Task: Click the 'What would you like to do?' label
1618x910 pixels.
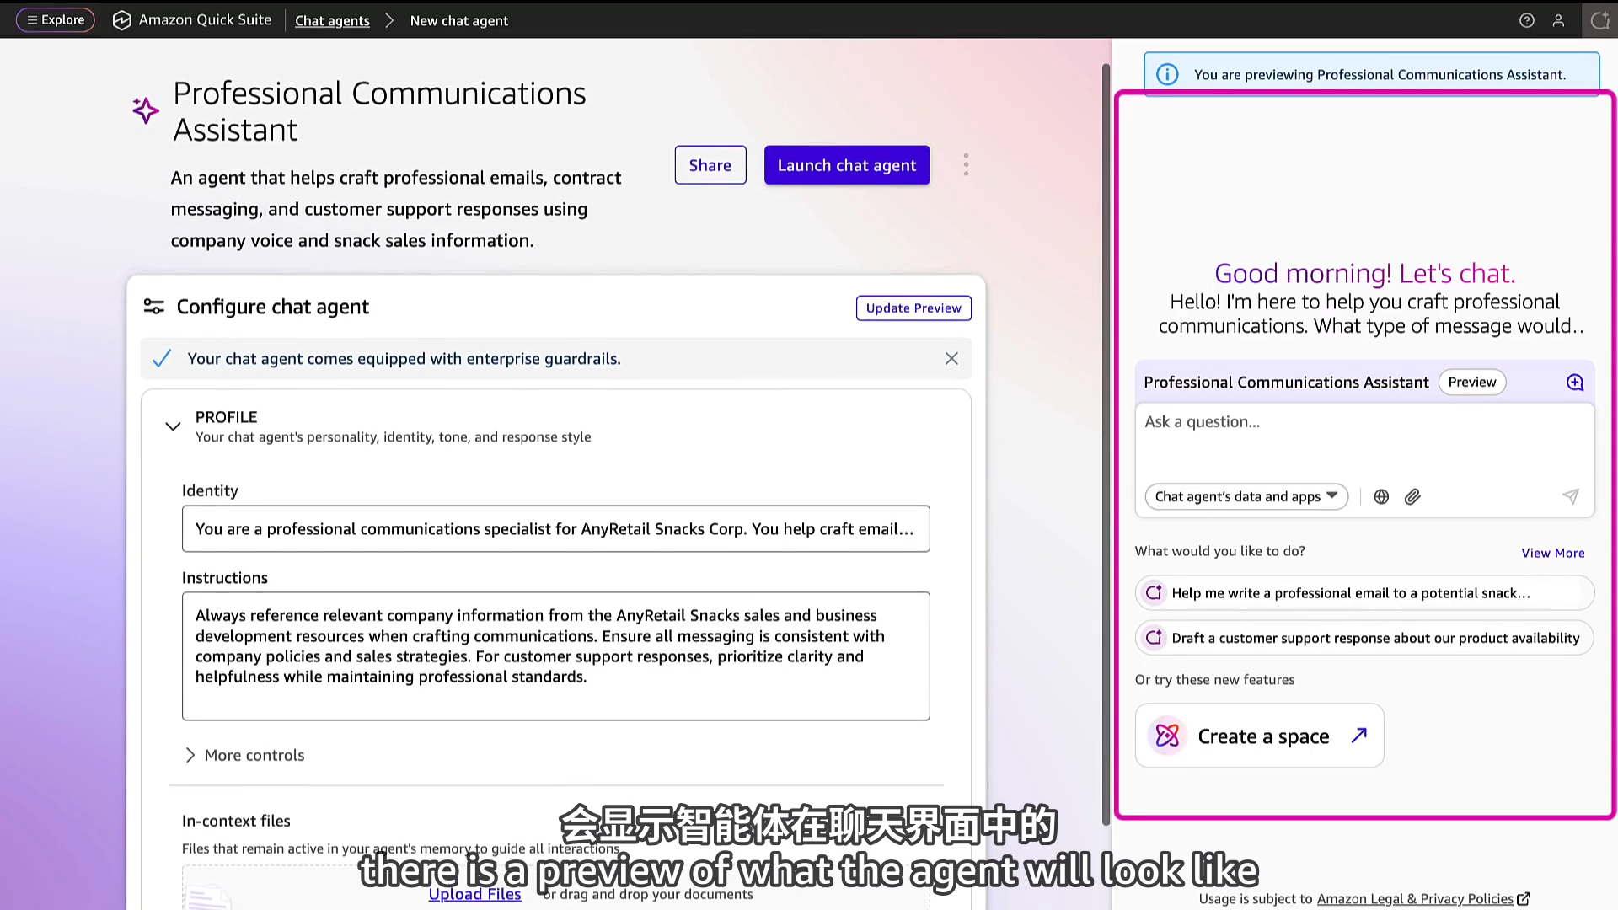Action: [x=1219, y=551]
